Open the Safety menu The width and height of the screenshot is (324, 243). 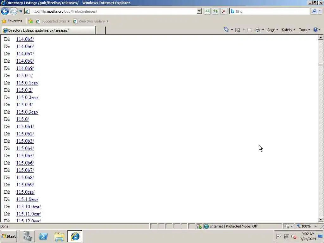coord(289,30)
